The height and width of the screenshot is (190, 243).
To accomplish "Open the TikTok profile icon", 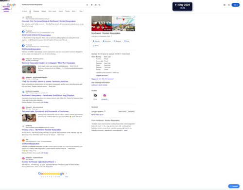I will [x=95, y=96].
